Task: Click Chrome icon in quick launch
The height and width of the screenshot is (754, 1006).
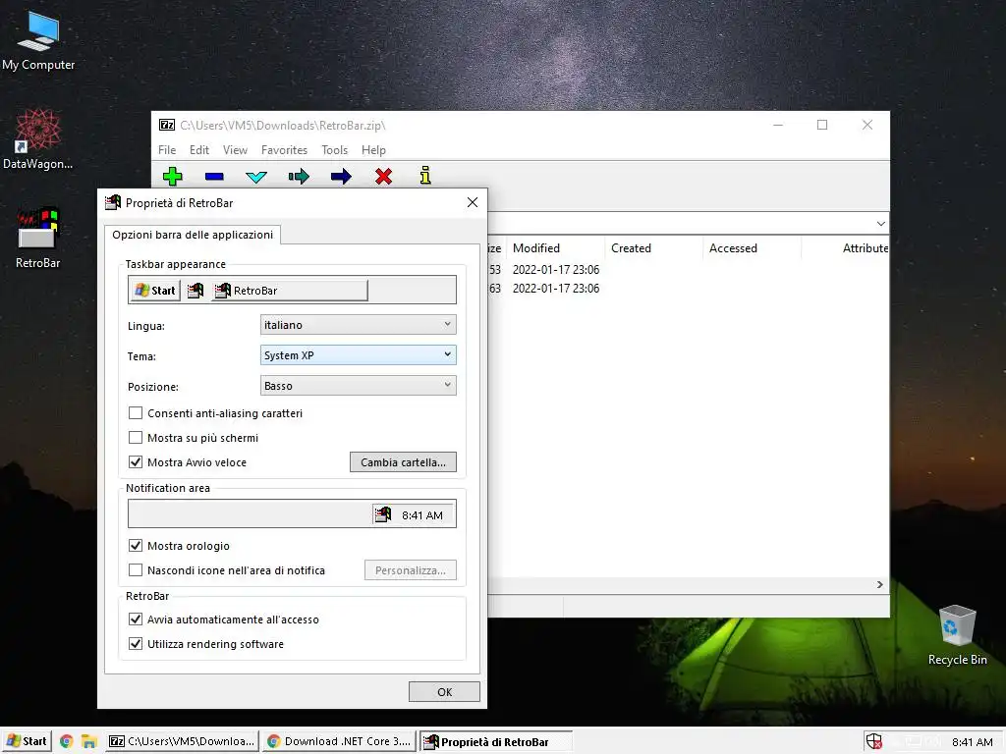Action: click(x=66, y=741)
